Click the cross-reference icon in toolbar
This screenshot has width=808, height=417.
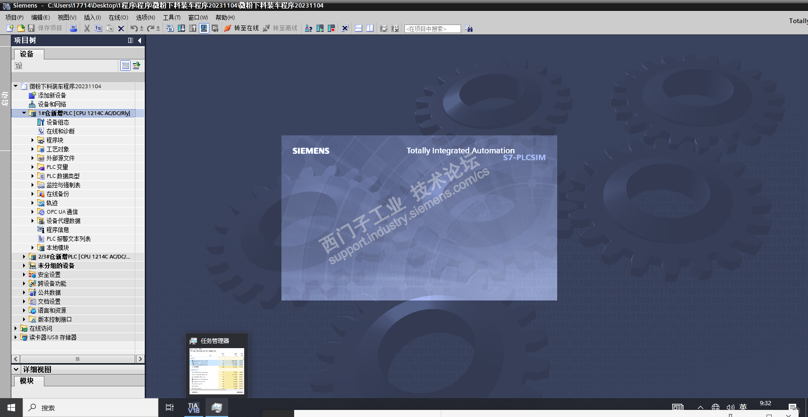click(345, 28)
